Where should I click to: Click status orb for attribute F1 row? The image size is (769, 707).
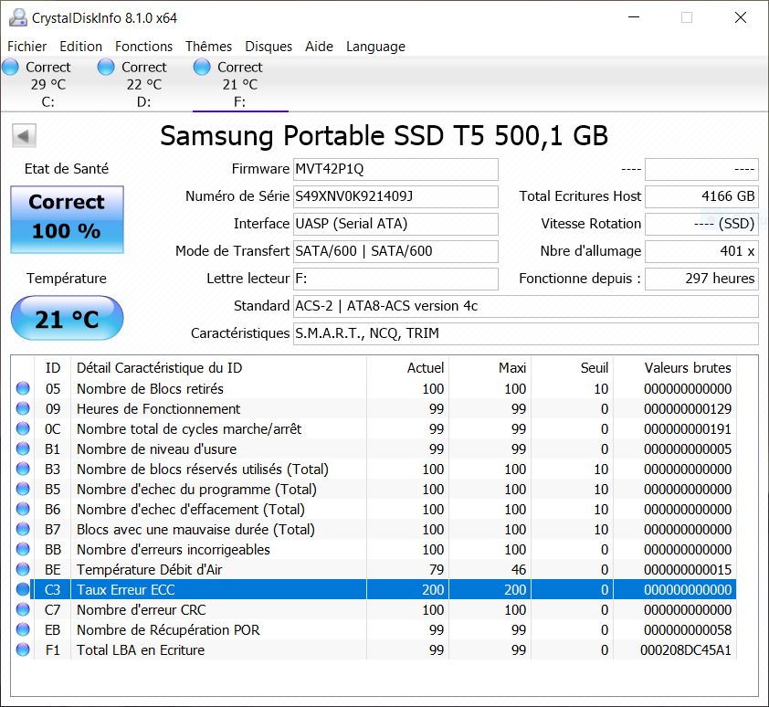point(23,650)
